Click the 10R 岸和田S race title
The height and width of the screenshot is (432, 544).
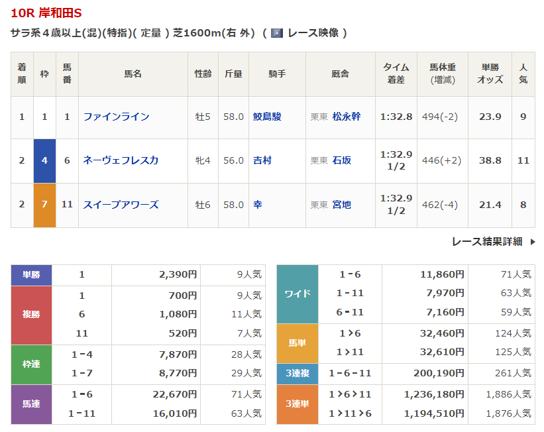click(46, 13)
